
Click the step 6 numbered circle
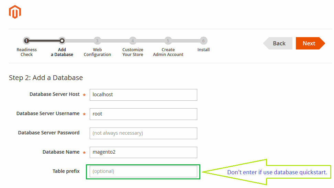click(203, 41)
